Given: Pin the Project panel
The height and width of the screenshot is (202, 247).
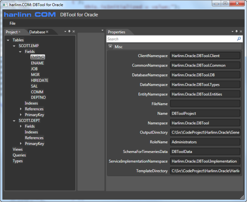Looking at the screenshot, I should 69,32.
